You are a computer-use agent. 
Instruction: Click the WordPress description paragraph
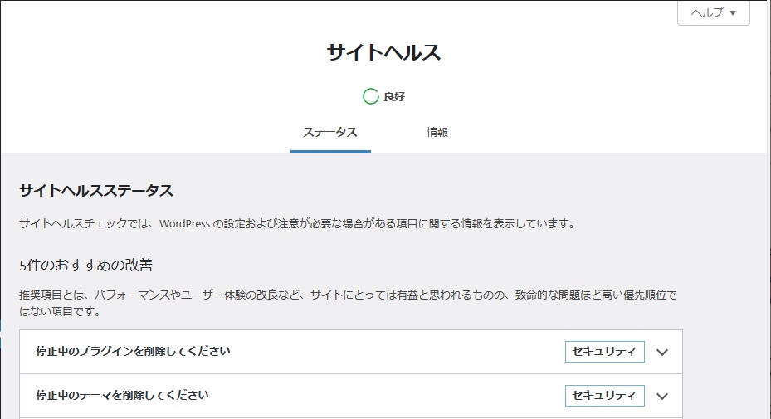[x=297, y=224]
